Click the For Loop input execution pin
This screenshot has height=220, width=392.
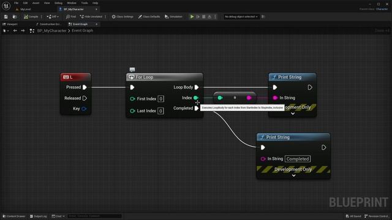point(132,87)
